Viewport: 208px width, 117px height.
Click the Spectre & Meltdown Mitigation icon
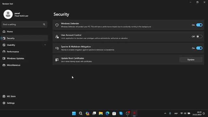pyautogui.click(x=57, y=48)
